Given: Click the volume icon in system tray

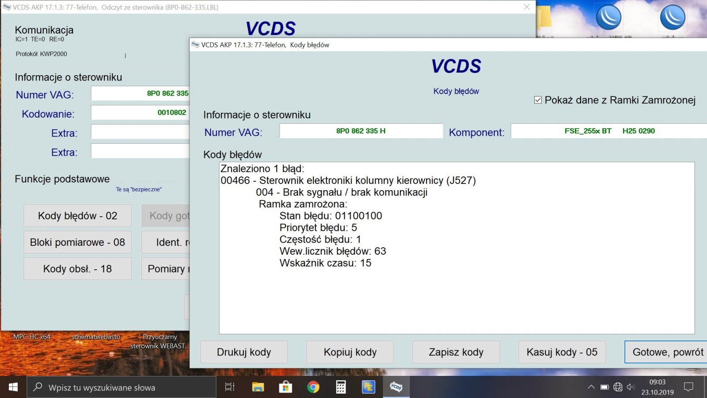Looking at the screenshot, I should click(631, 387).
